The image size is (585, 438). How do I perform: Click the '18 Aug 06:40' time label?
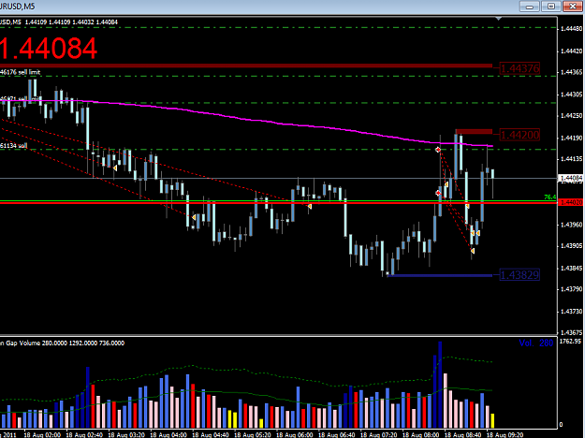[337, 434]
